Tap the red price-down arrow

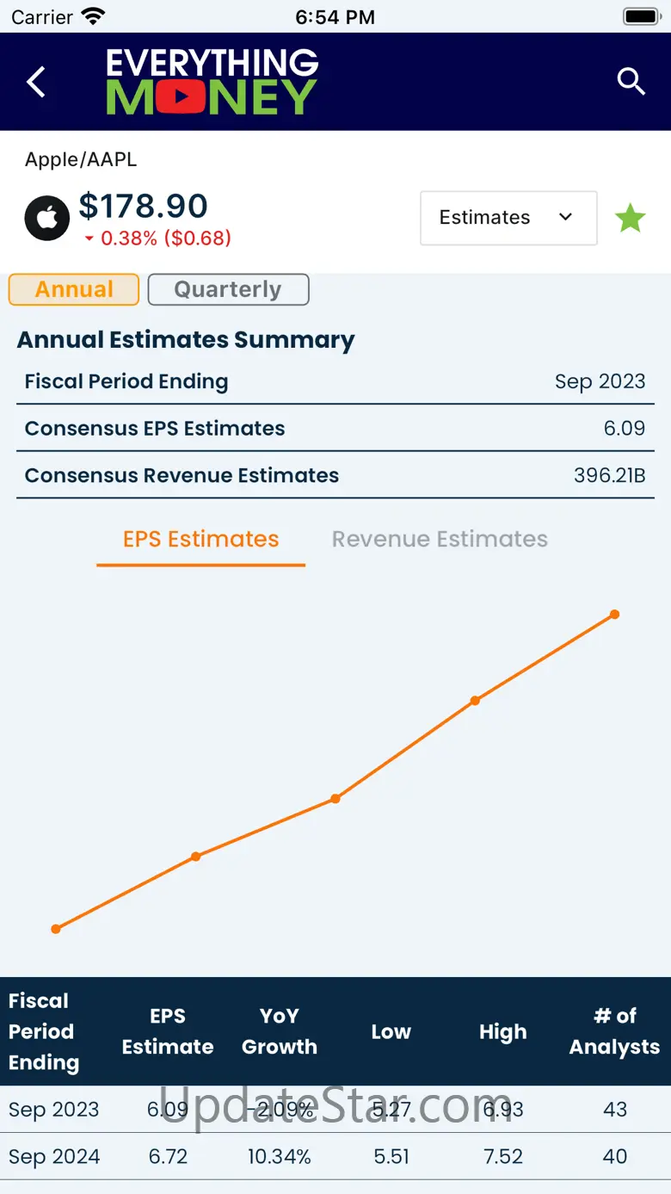coord(89,239)
